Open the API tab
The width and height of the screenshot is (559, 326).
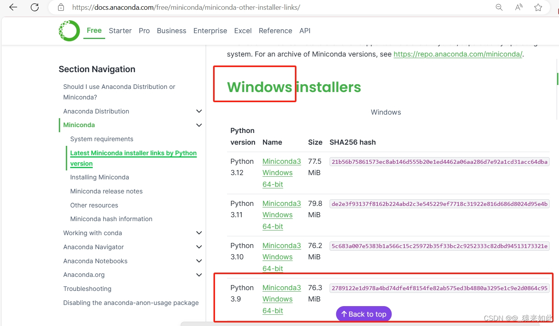pyautogui.click(x=305, y=31)
